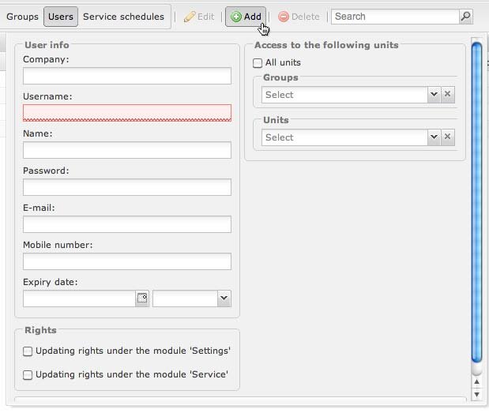Viewport: 489px width, 413px height.
Task: Enable updating rights for 'Service' module
Action: click(28, 374)
